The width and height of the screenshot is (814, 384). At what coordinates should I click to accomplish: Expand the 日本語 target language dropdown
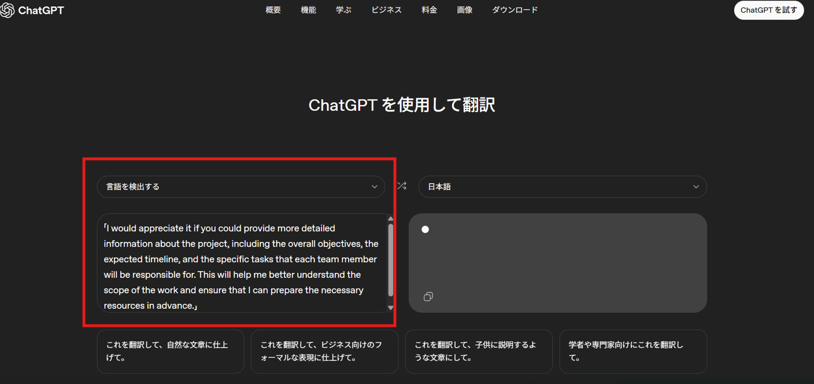pyautogui.click(x=562, y=187)
